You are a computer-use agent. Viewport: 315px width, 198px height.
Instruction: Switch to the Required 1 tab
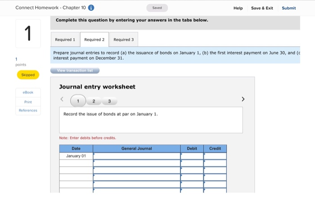[x=65, y=40]
